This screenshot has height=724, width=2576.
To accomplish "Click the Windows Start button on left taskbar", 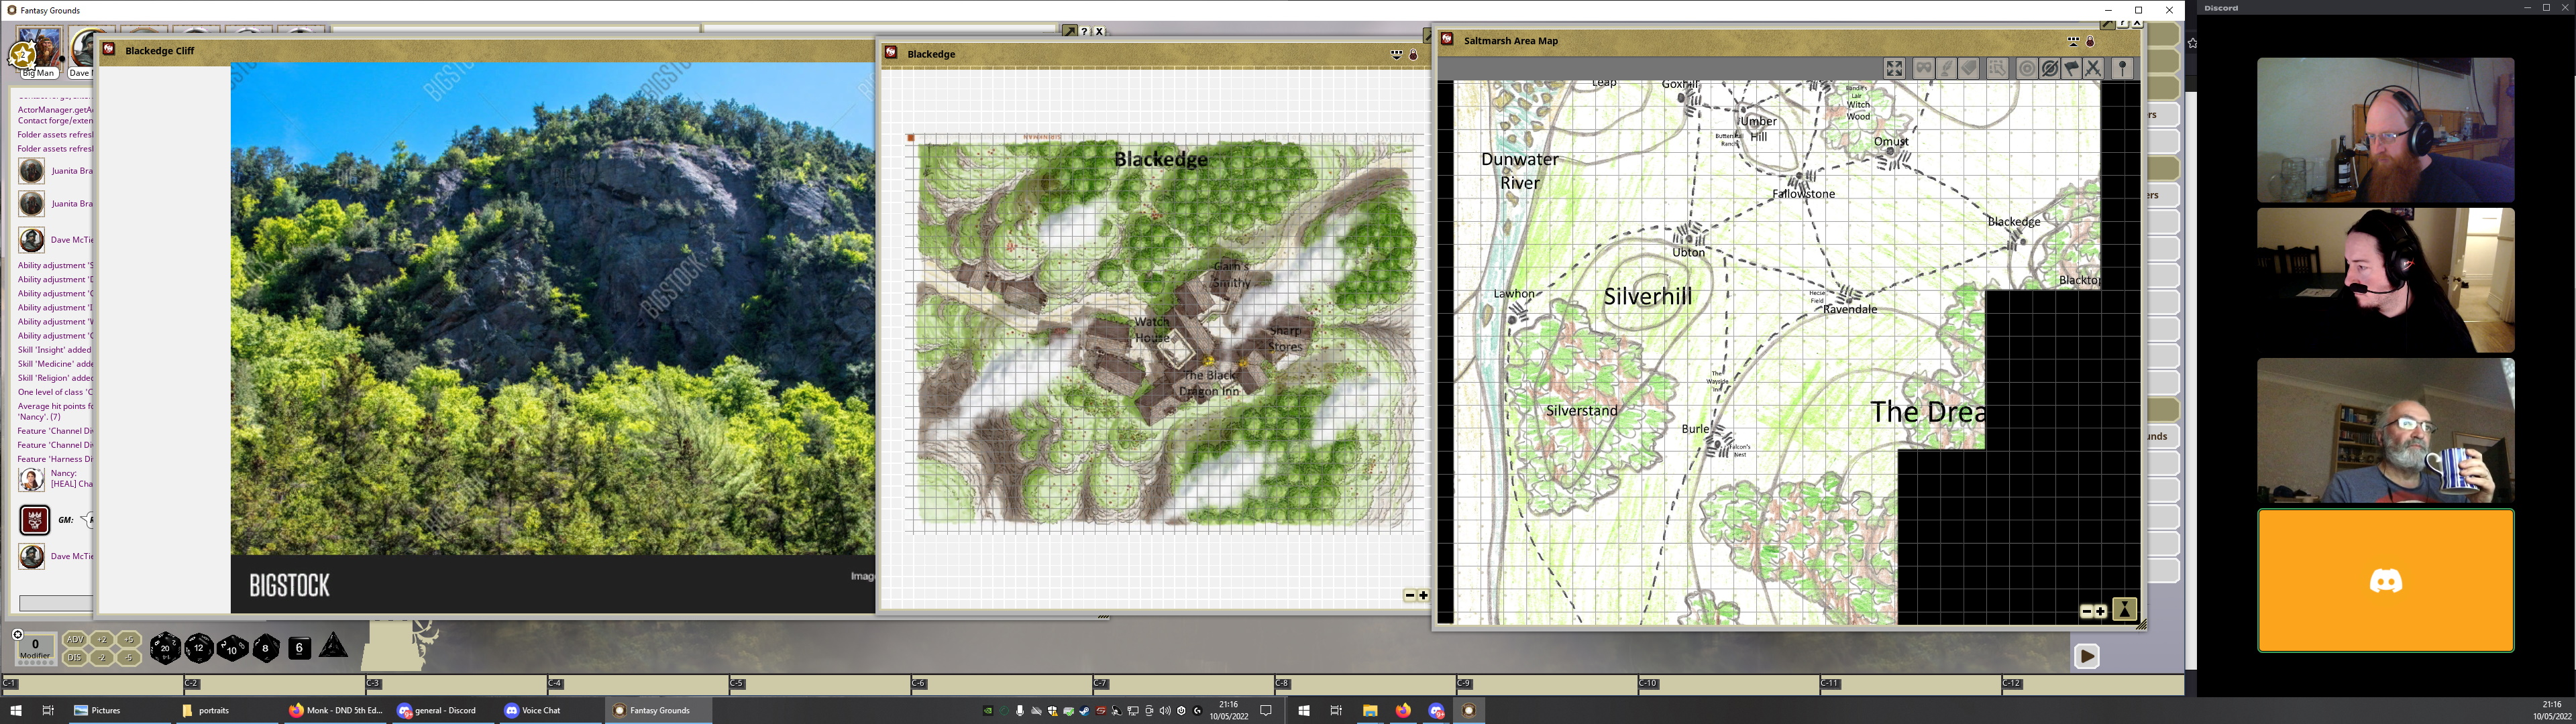I will [16, 711].
